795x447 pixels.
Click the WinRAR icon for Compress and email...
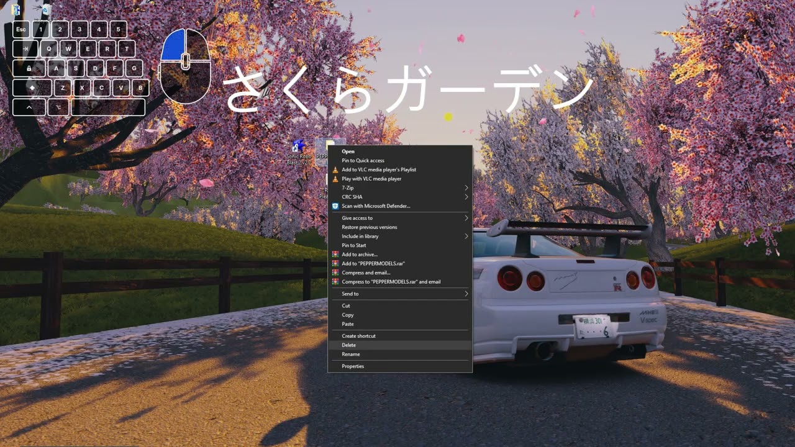pos(335,273)
